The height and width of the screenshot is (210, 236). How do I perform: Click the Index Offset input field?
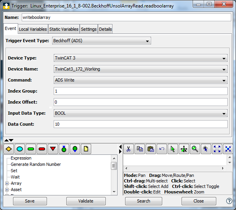pyautogui.click(x=140, y=102)
